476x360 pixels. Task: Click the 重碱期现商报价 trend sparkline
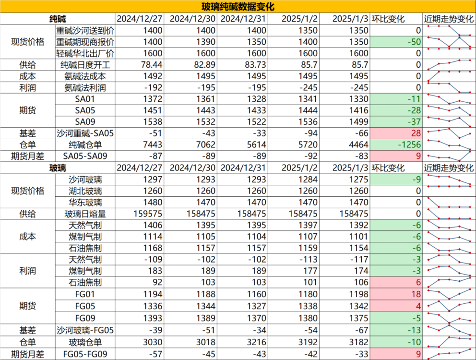coord(449,42)
